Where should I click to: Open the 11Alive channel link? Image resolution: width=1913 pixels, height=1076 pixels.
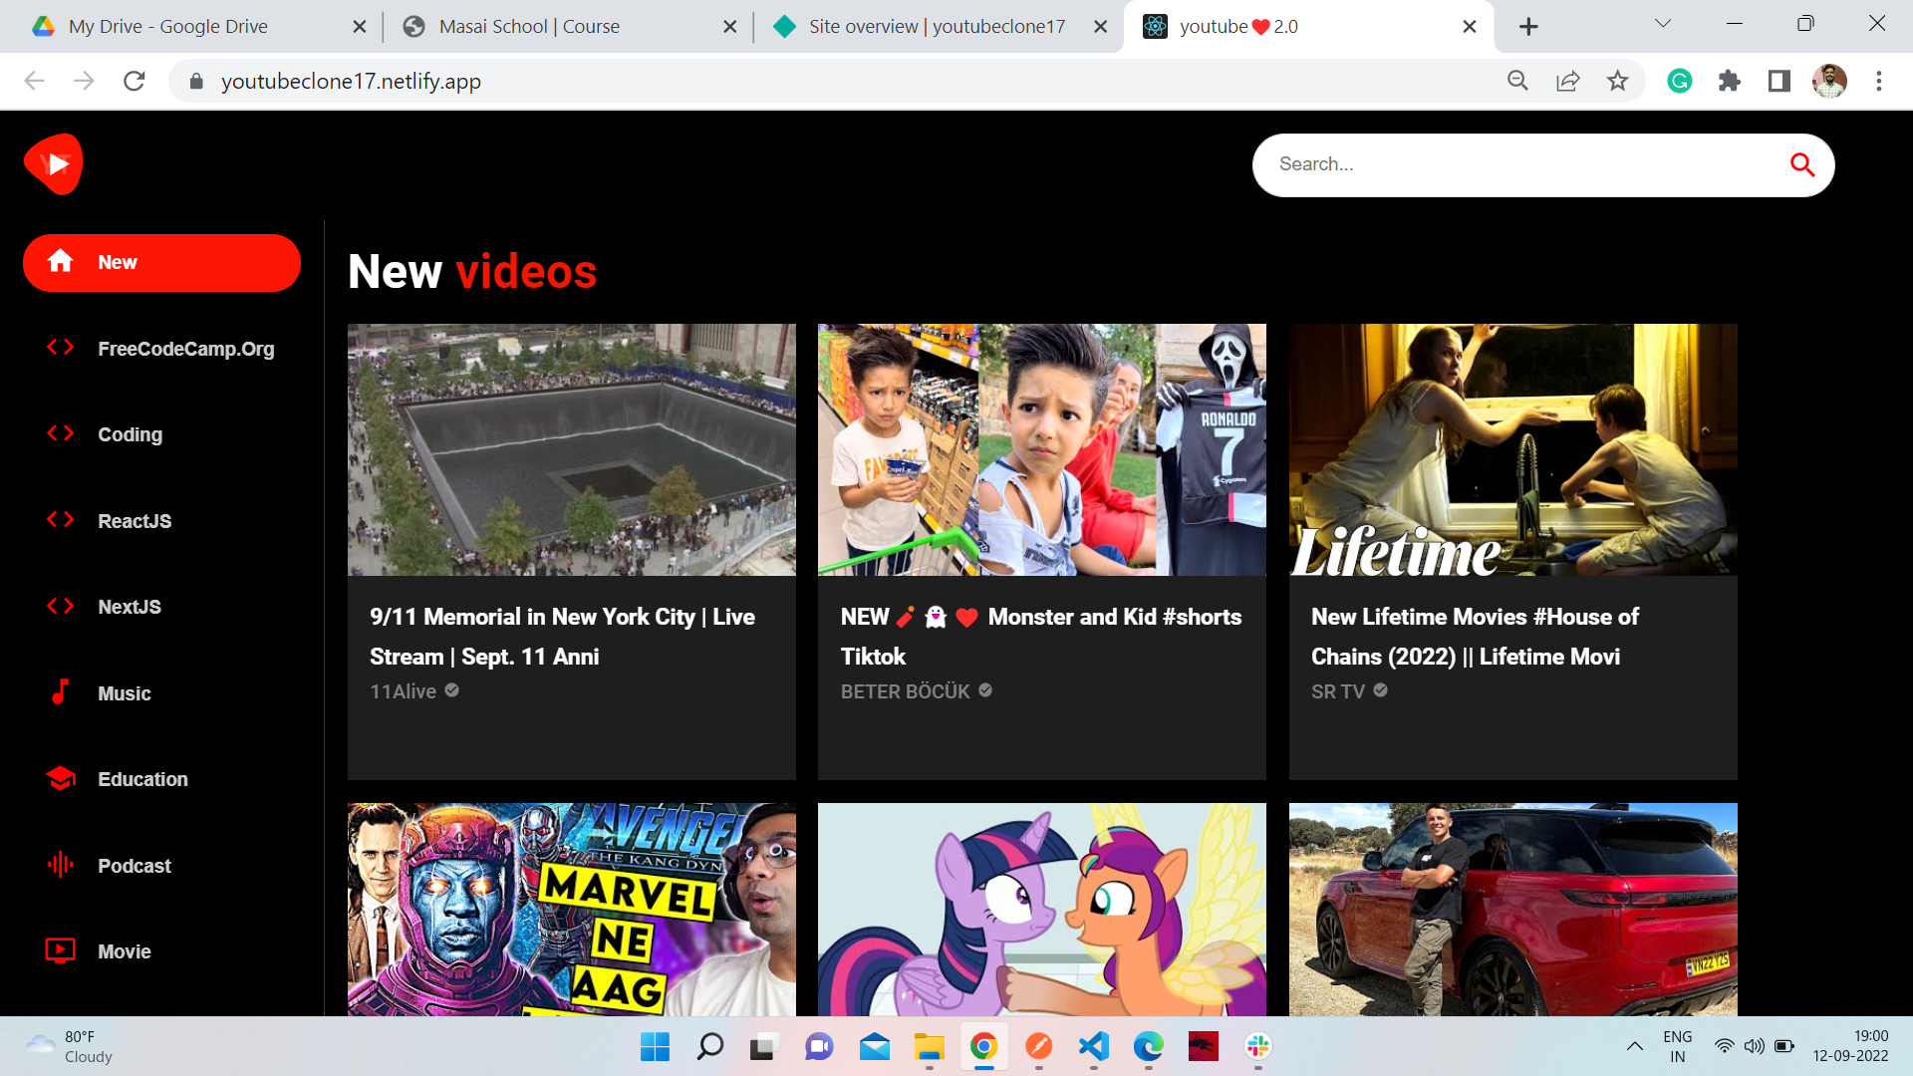coord(404,691)
